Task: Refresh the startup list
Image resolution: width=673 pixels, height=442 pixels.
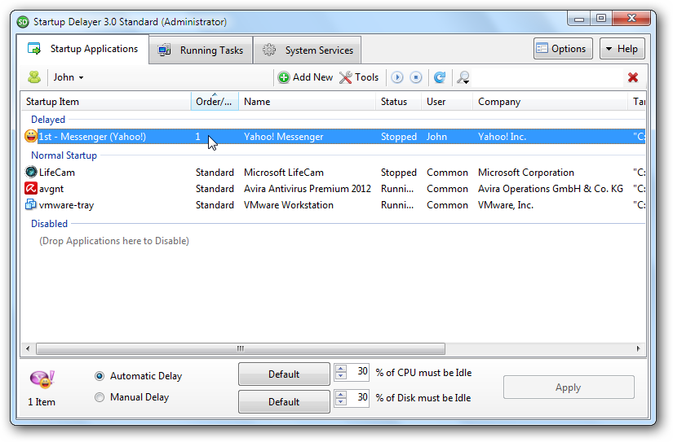Action: click(x=440, y=77)
